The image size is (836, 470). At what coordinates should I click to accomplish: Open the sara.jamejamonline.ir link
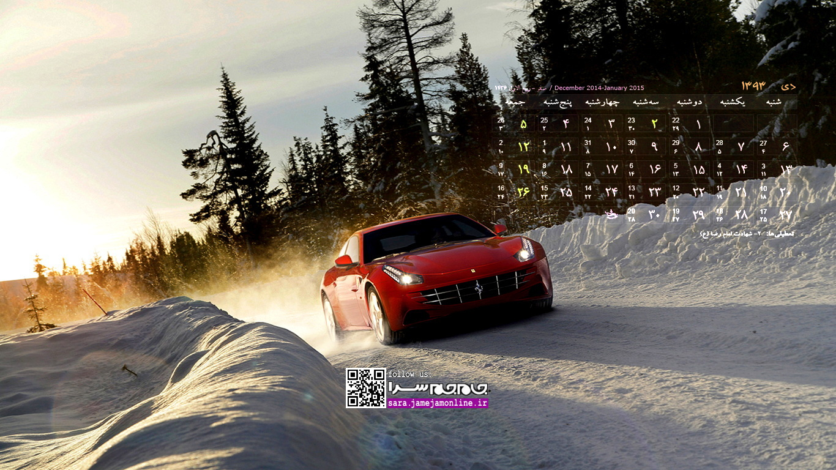coord(438,403)
